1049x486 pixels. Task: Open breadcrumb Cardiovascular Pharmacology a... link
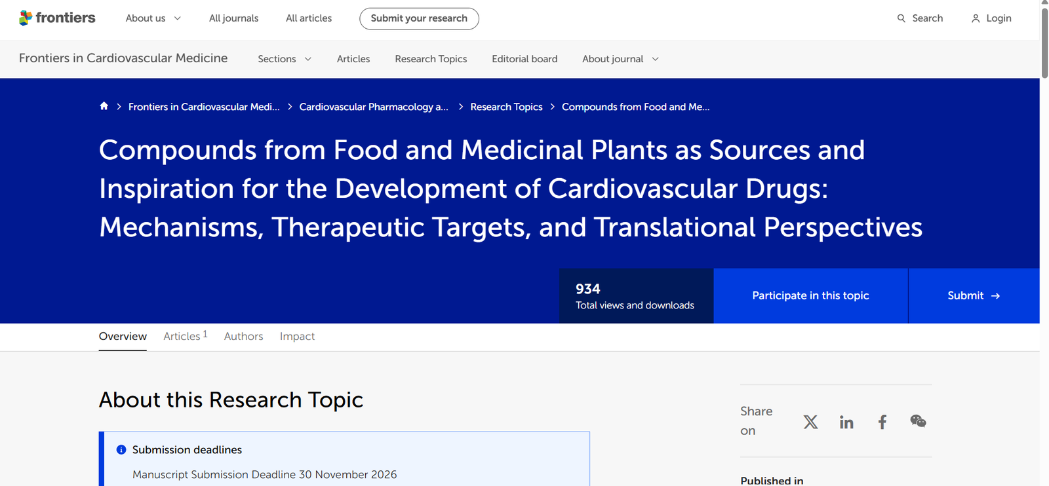(374, 107)
